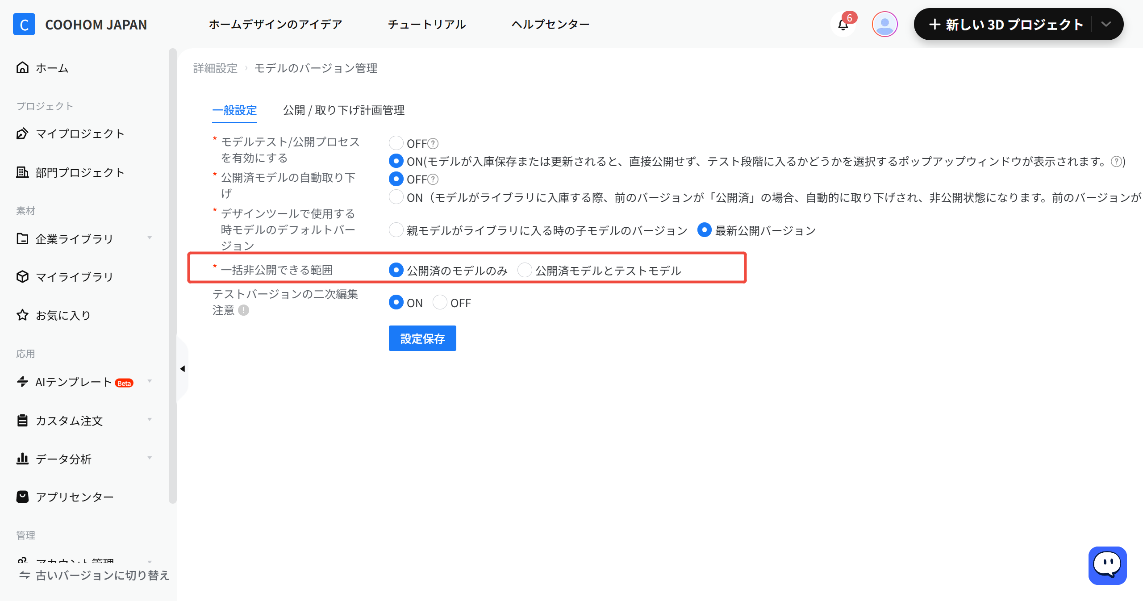Collapse the sidebar with arrow handle

coord(183,369)
